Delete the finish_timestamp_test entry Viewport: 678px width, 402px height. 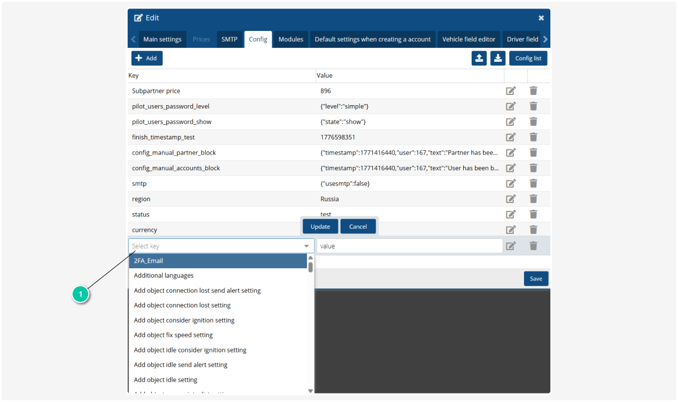[533, 137]
